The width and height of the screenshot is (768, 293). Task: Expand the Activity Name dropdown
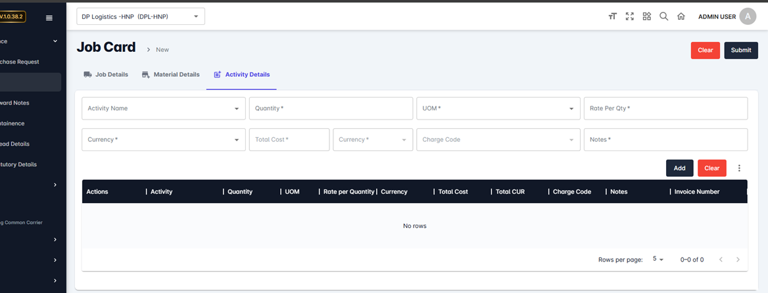[x=163, y=108]
